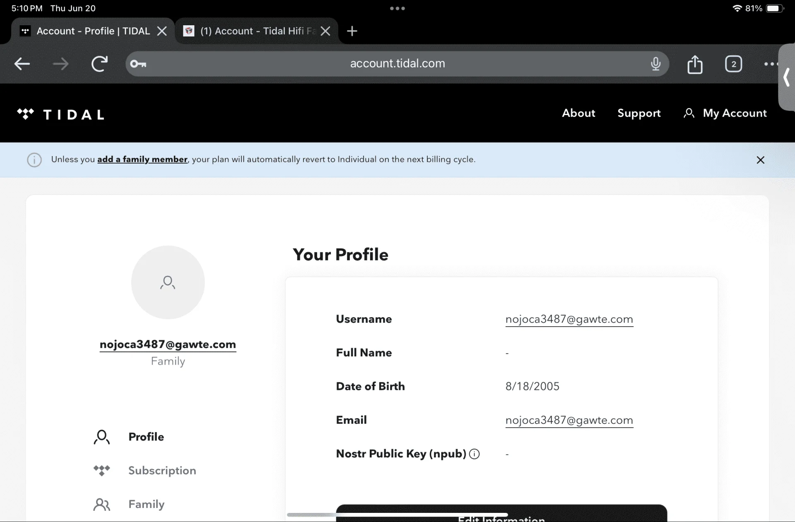This screenshot has width=795, height=522.
Task: Click the email link under the avatar
Action: point(168,344)
